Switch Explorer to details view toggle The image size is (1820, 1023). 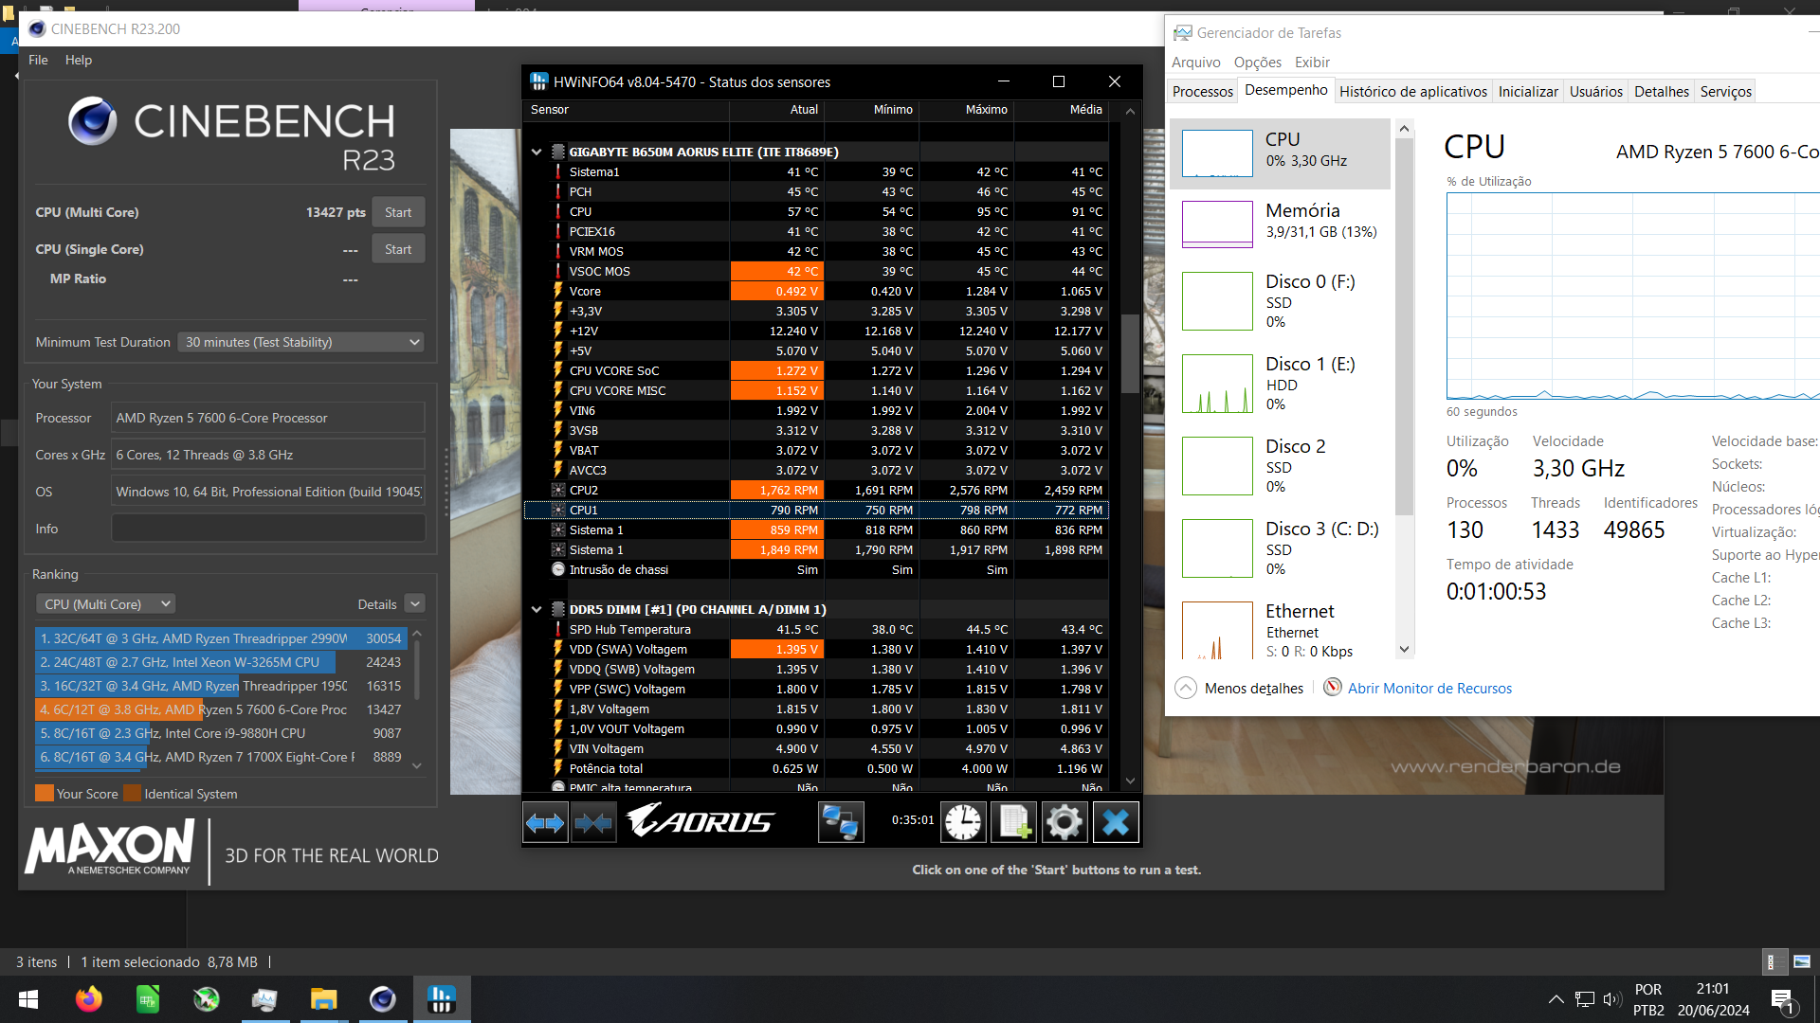tap(1774, 961)
